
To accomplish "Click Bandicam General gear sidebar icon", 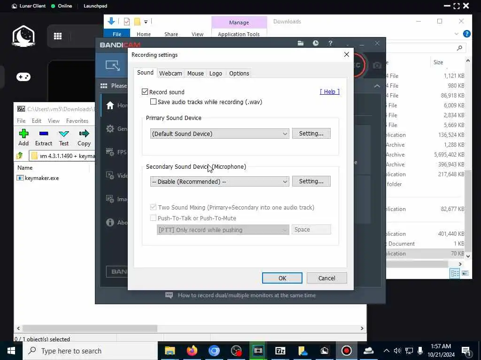I will click(110, 129).
